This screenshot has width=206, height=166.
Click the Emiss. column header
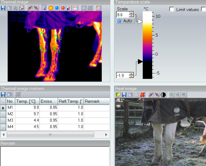pos(49,101)
